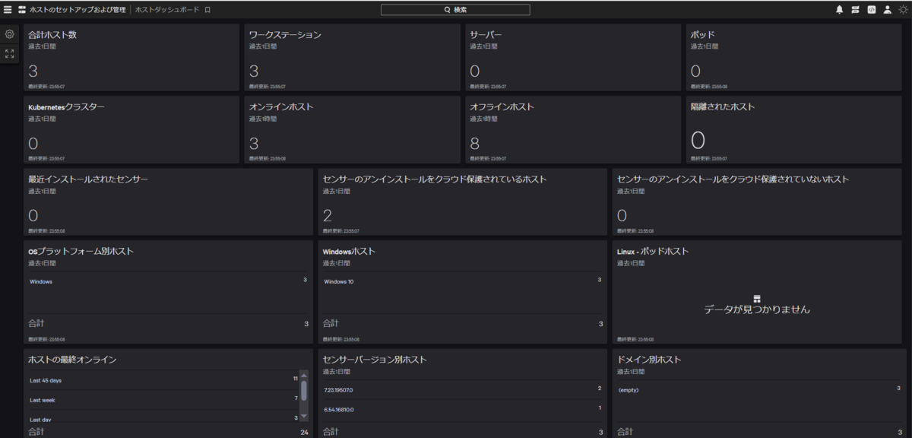
Task: Click the 隔離されたホスト count 0
Action: 698,141
